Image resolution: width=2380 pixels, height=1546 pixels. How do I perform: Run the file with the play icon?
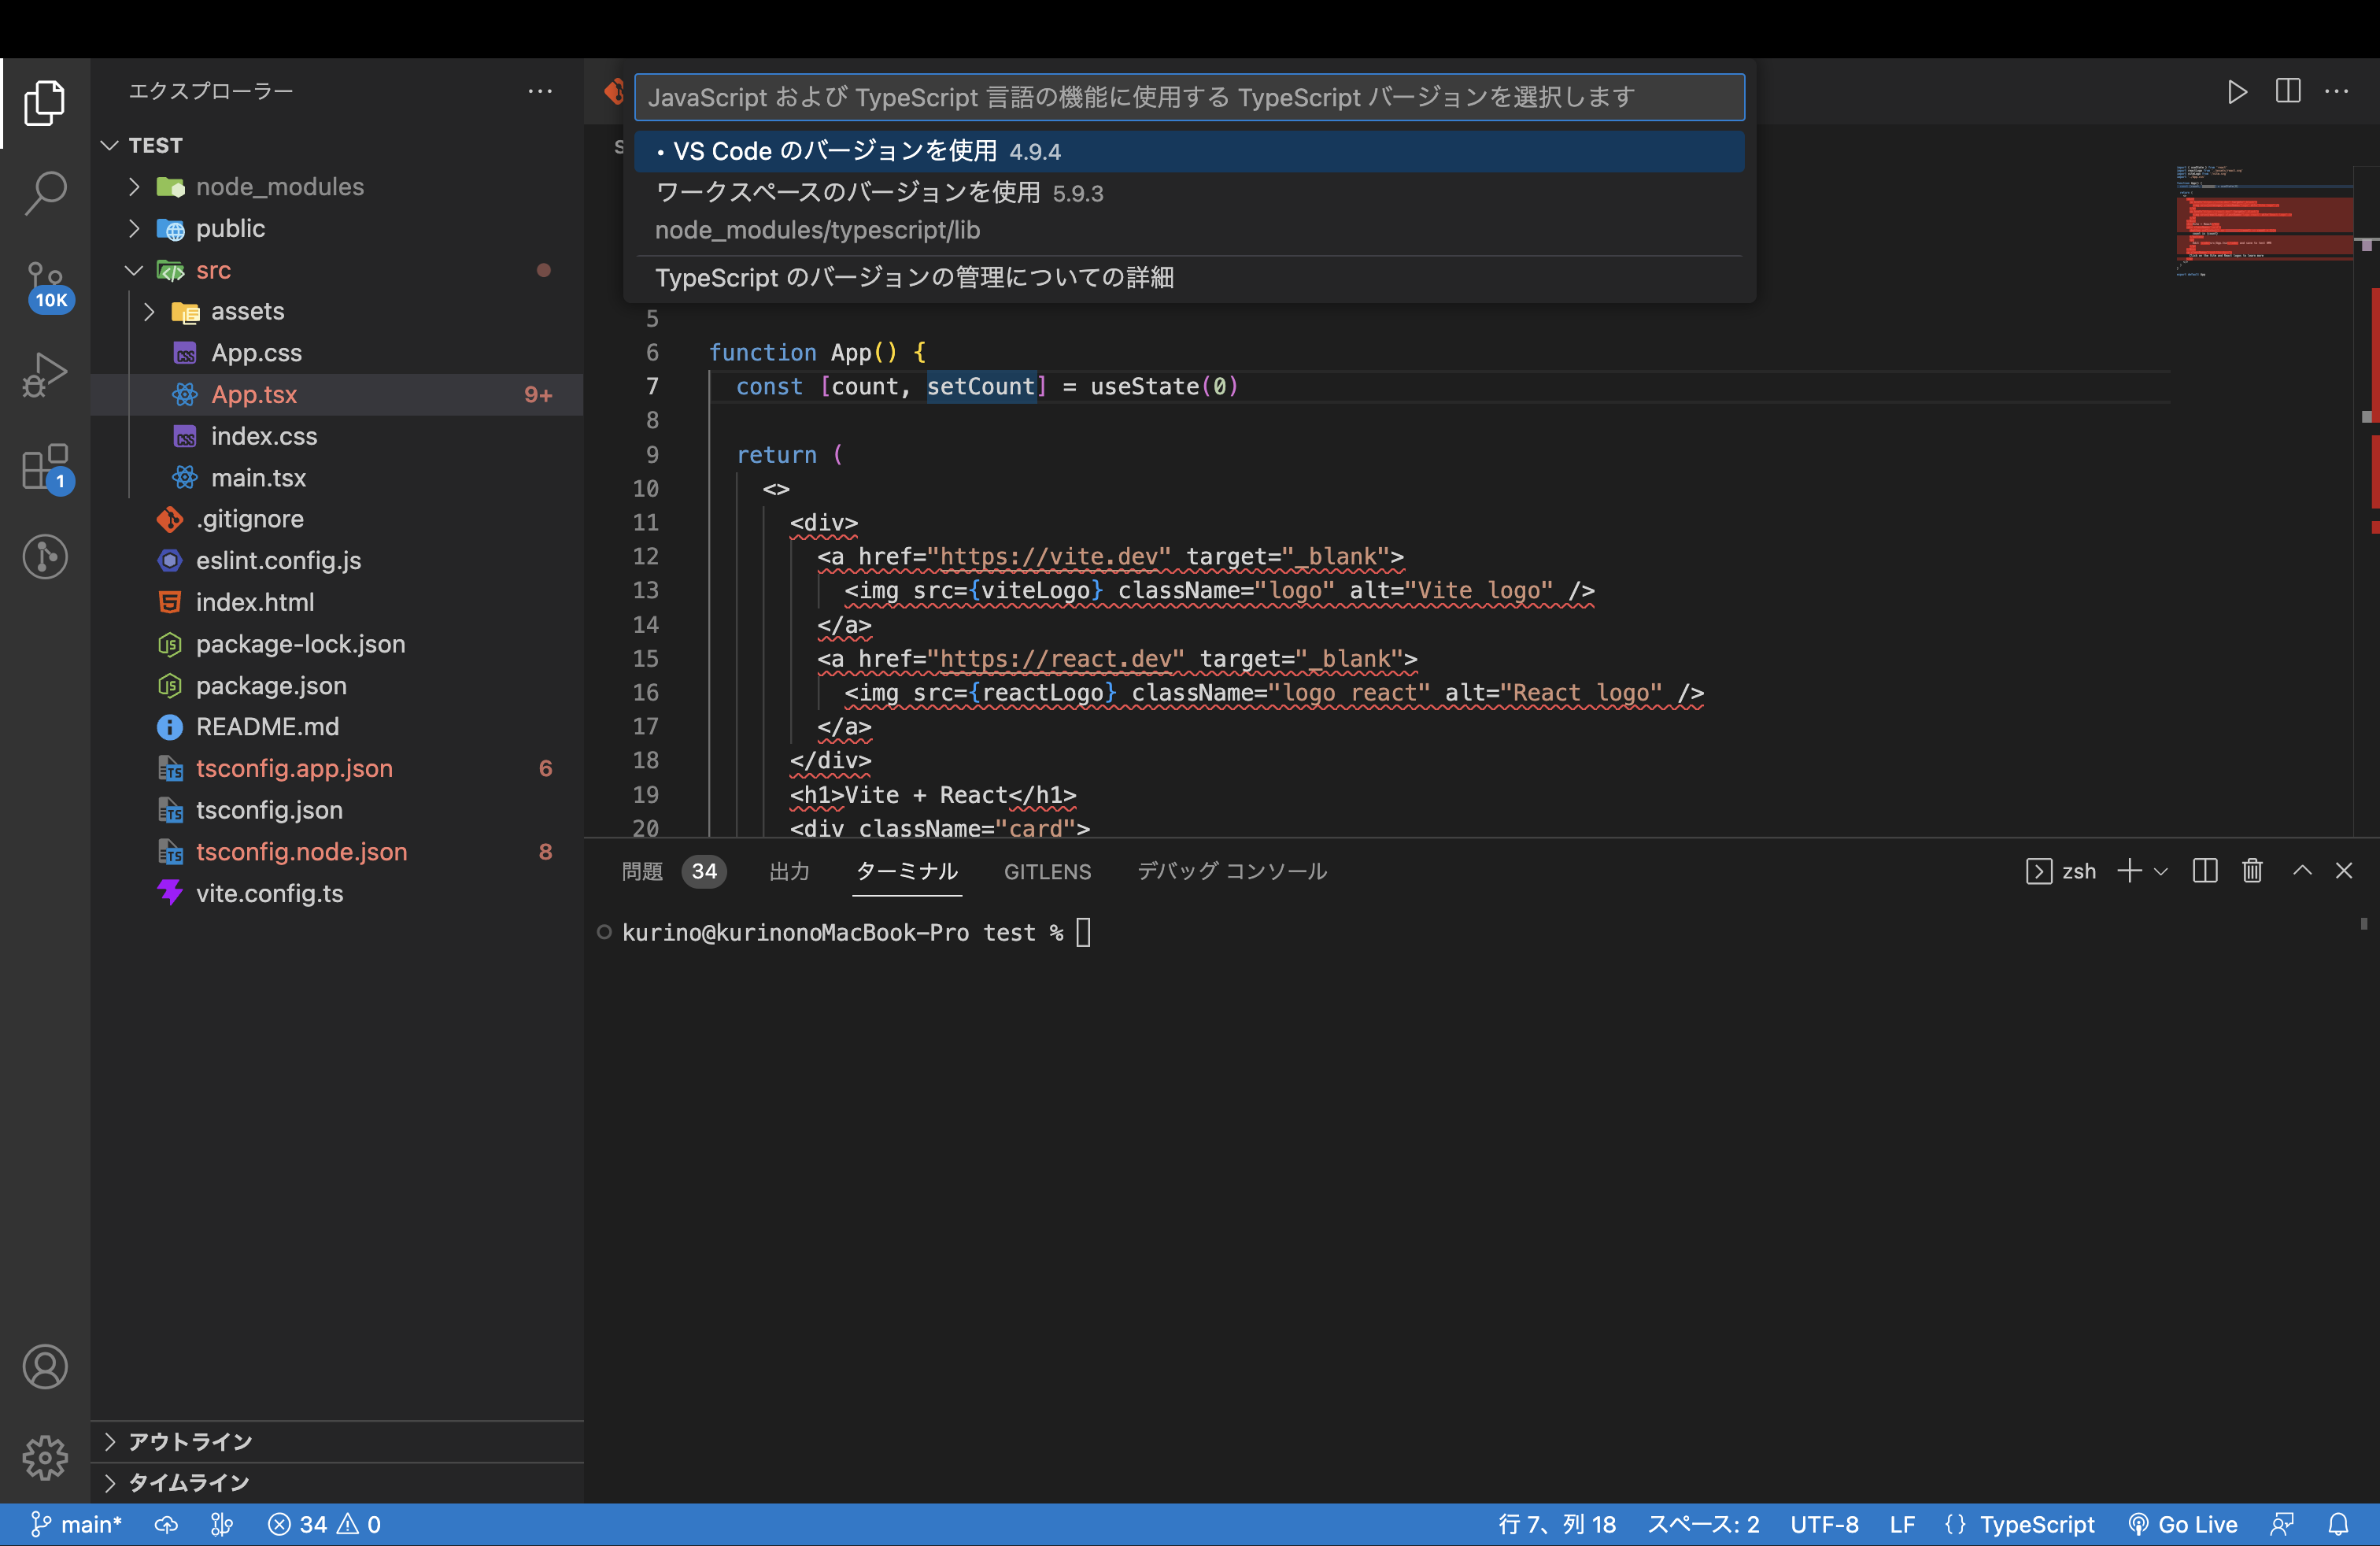pyautogui.click(x=2237, y=91)
